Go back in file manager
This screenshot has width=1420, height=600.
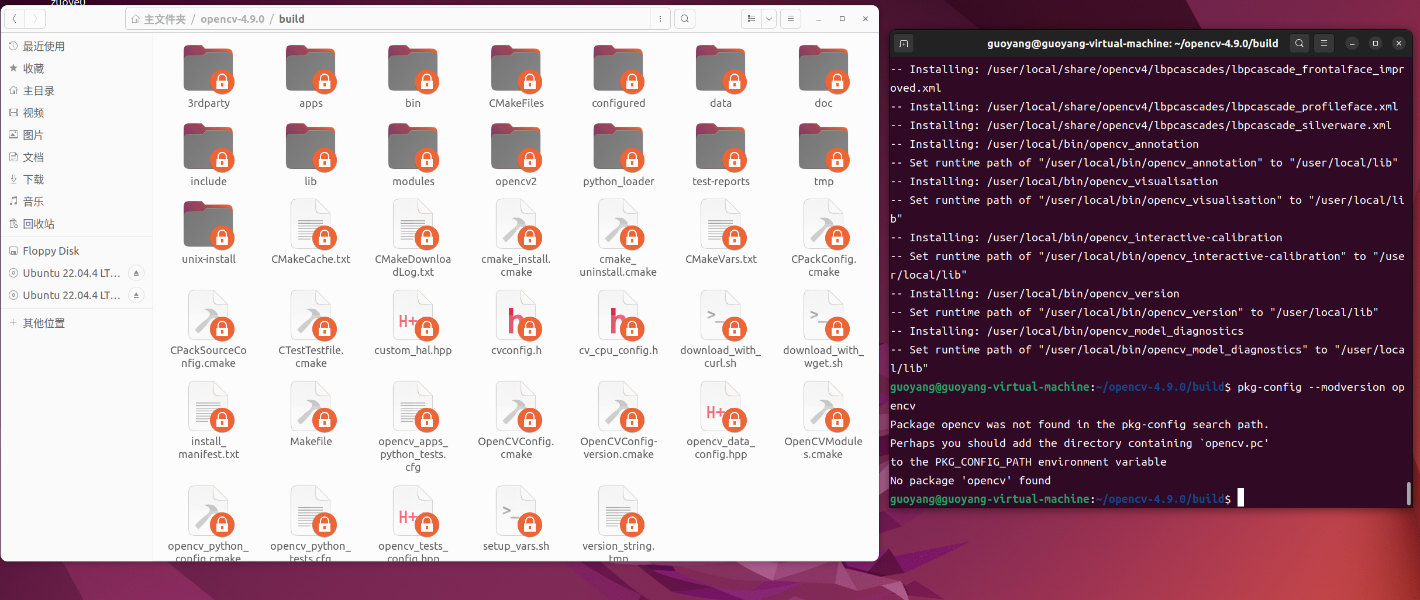pyautogui.click(x=15, y=19)
